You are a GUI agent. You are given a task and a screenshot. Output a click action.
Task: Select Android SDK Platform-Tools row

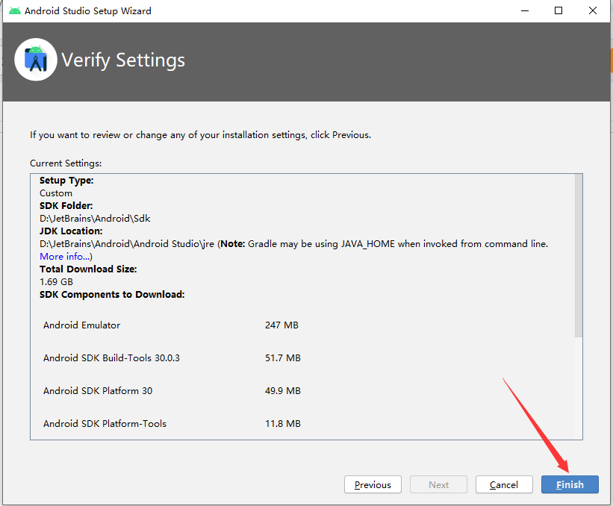pyautogui.click(x=172, y=424)
